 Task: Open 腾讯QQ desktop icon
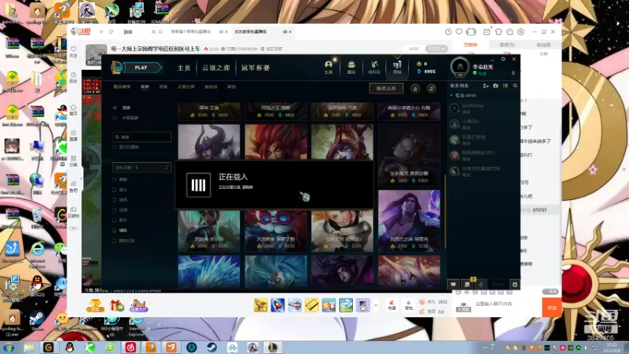37,286
